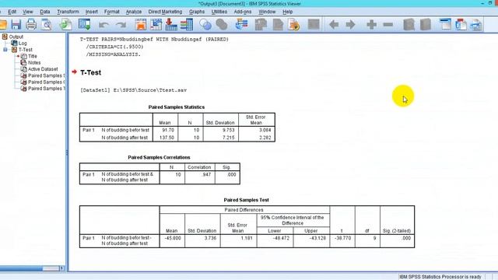Click the gray overlapping circles toolbar icon
498x280 pixels.
point(222,24)
